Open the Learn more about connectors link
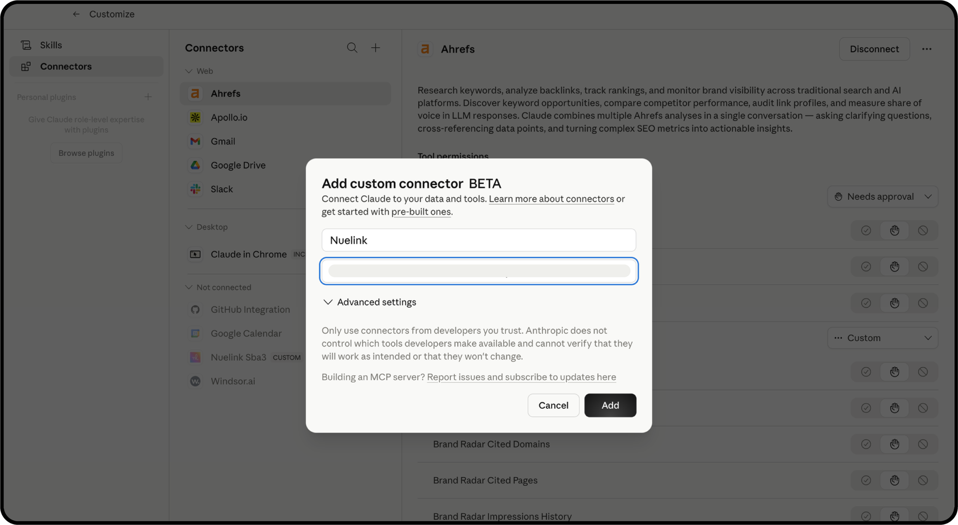The width and height of the screenshot is (958, 525). point(551,199)
